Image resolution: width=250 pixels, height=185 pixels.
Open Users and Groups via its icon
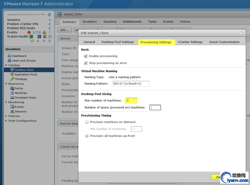[x=9, y=61]
